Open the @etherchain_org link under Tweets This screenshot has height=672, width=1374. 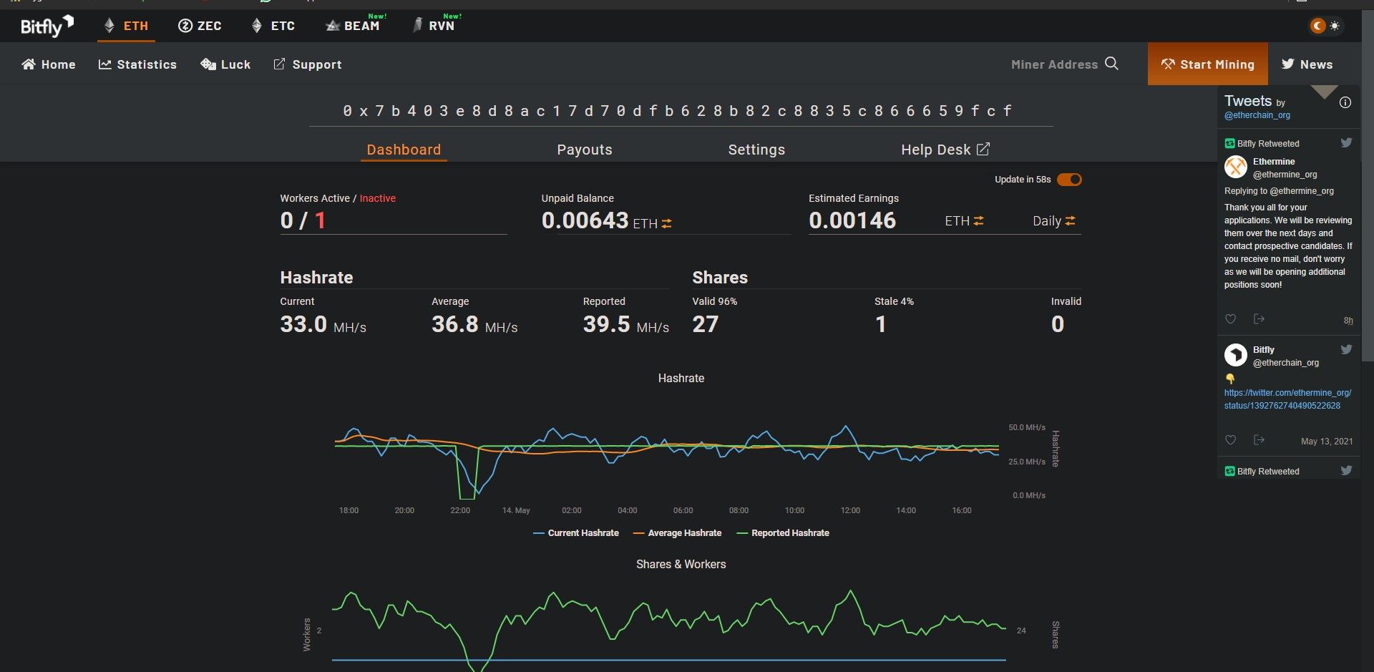point(1257,115)
